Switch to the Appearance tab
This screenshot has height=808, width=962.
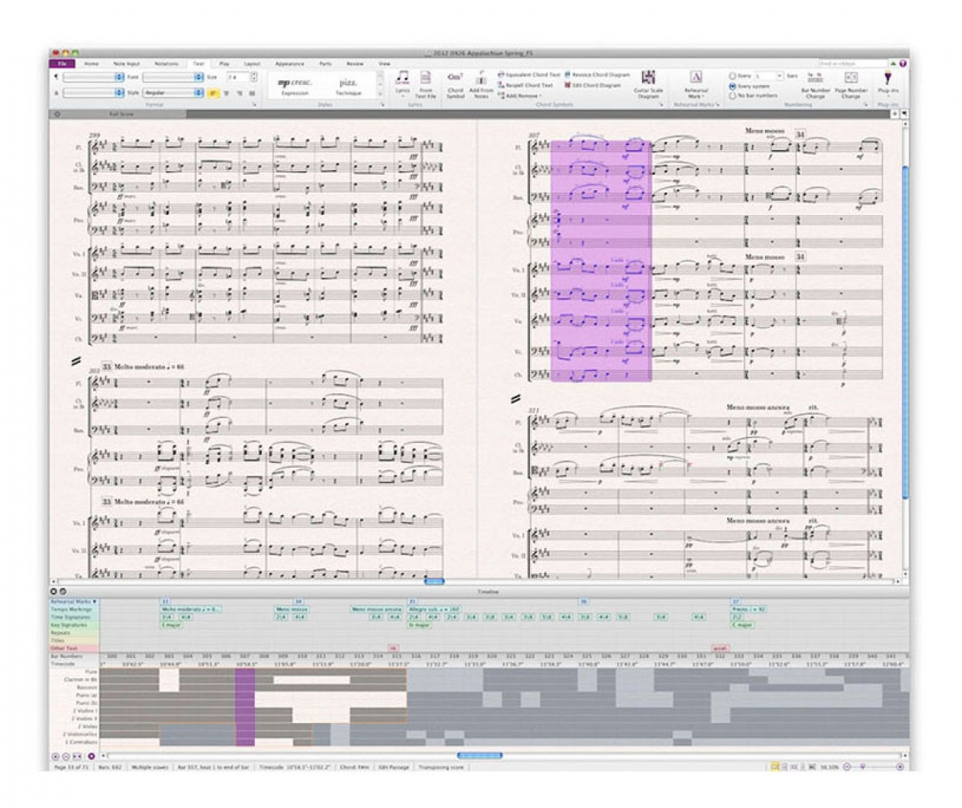tap(290, 63)
